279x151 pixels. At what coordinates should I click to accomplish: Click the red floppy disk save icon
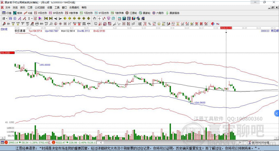pyautogui.click(x=134, y=19)
